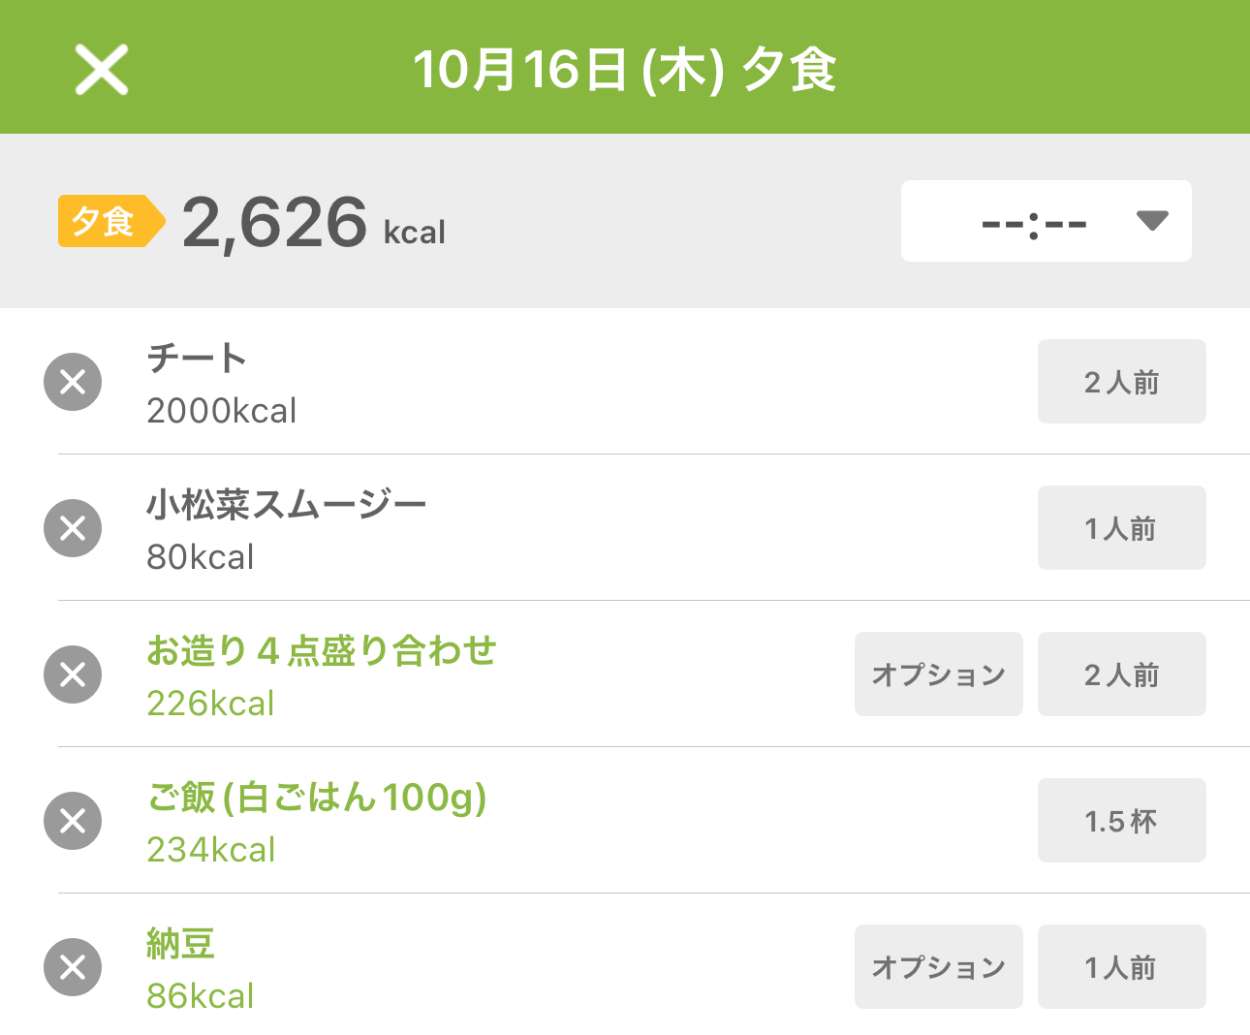Open the 納豆 food details link

point(180,944)
